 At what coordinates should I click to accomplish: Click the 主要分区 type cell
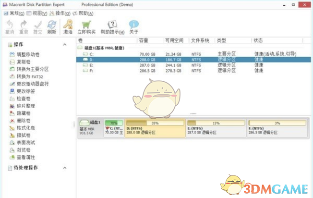[227, 54]
